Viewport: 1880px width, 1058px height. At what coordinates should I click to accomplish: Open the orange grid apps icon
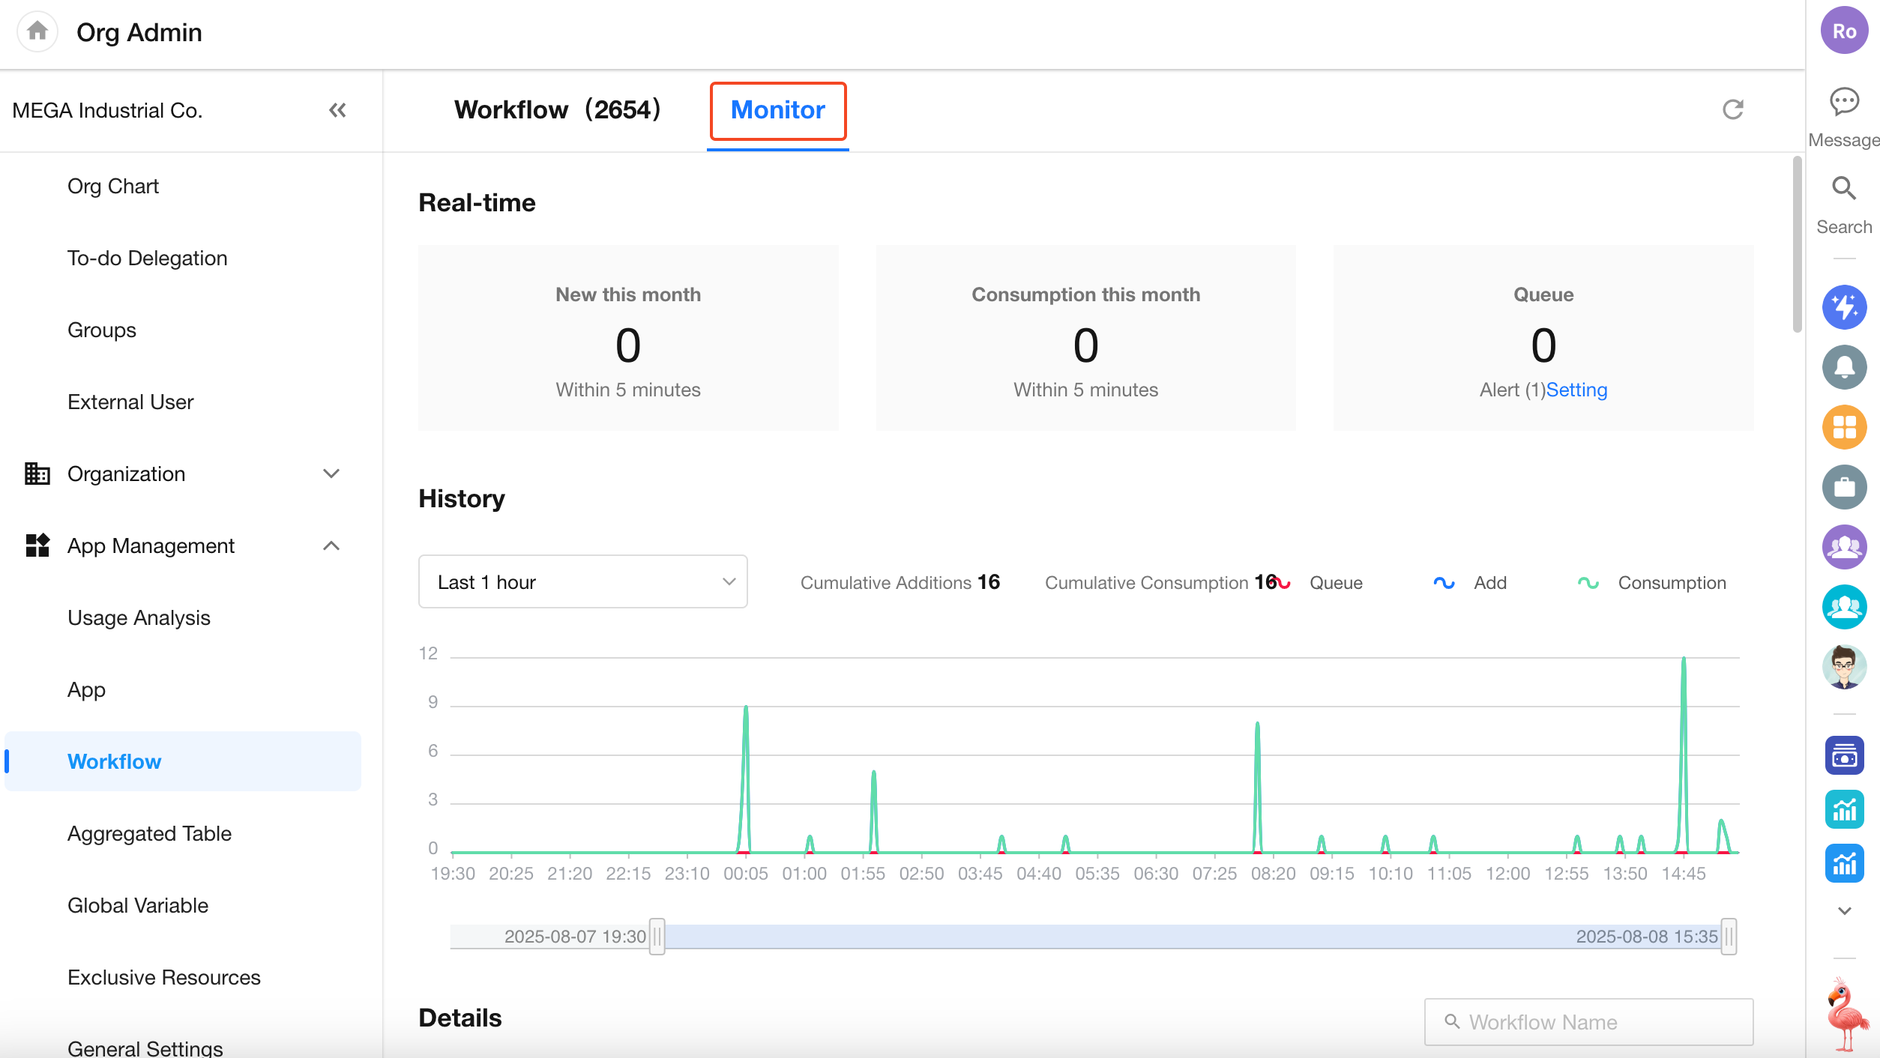1844,427
